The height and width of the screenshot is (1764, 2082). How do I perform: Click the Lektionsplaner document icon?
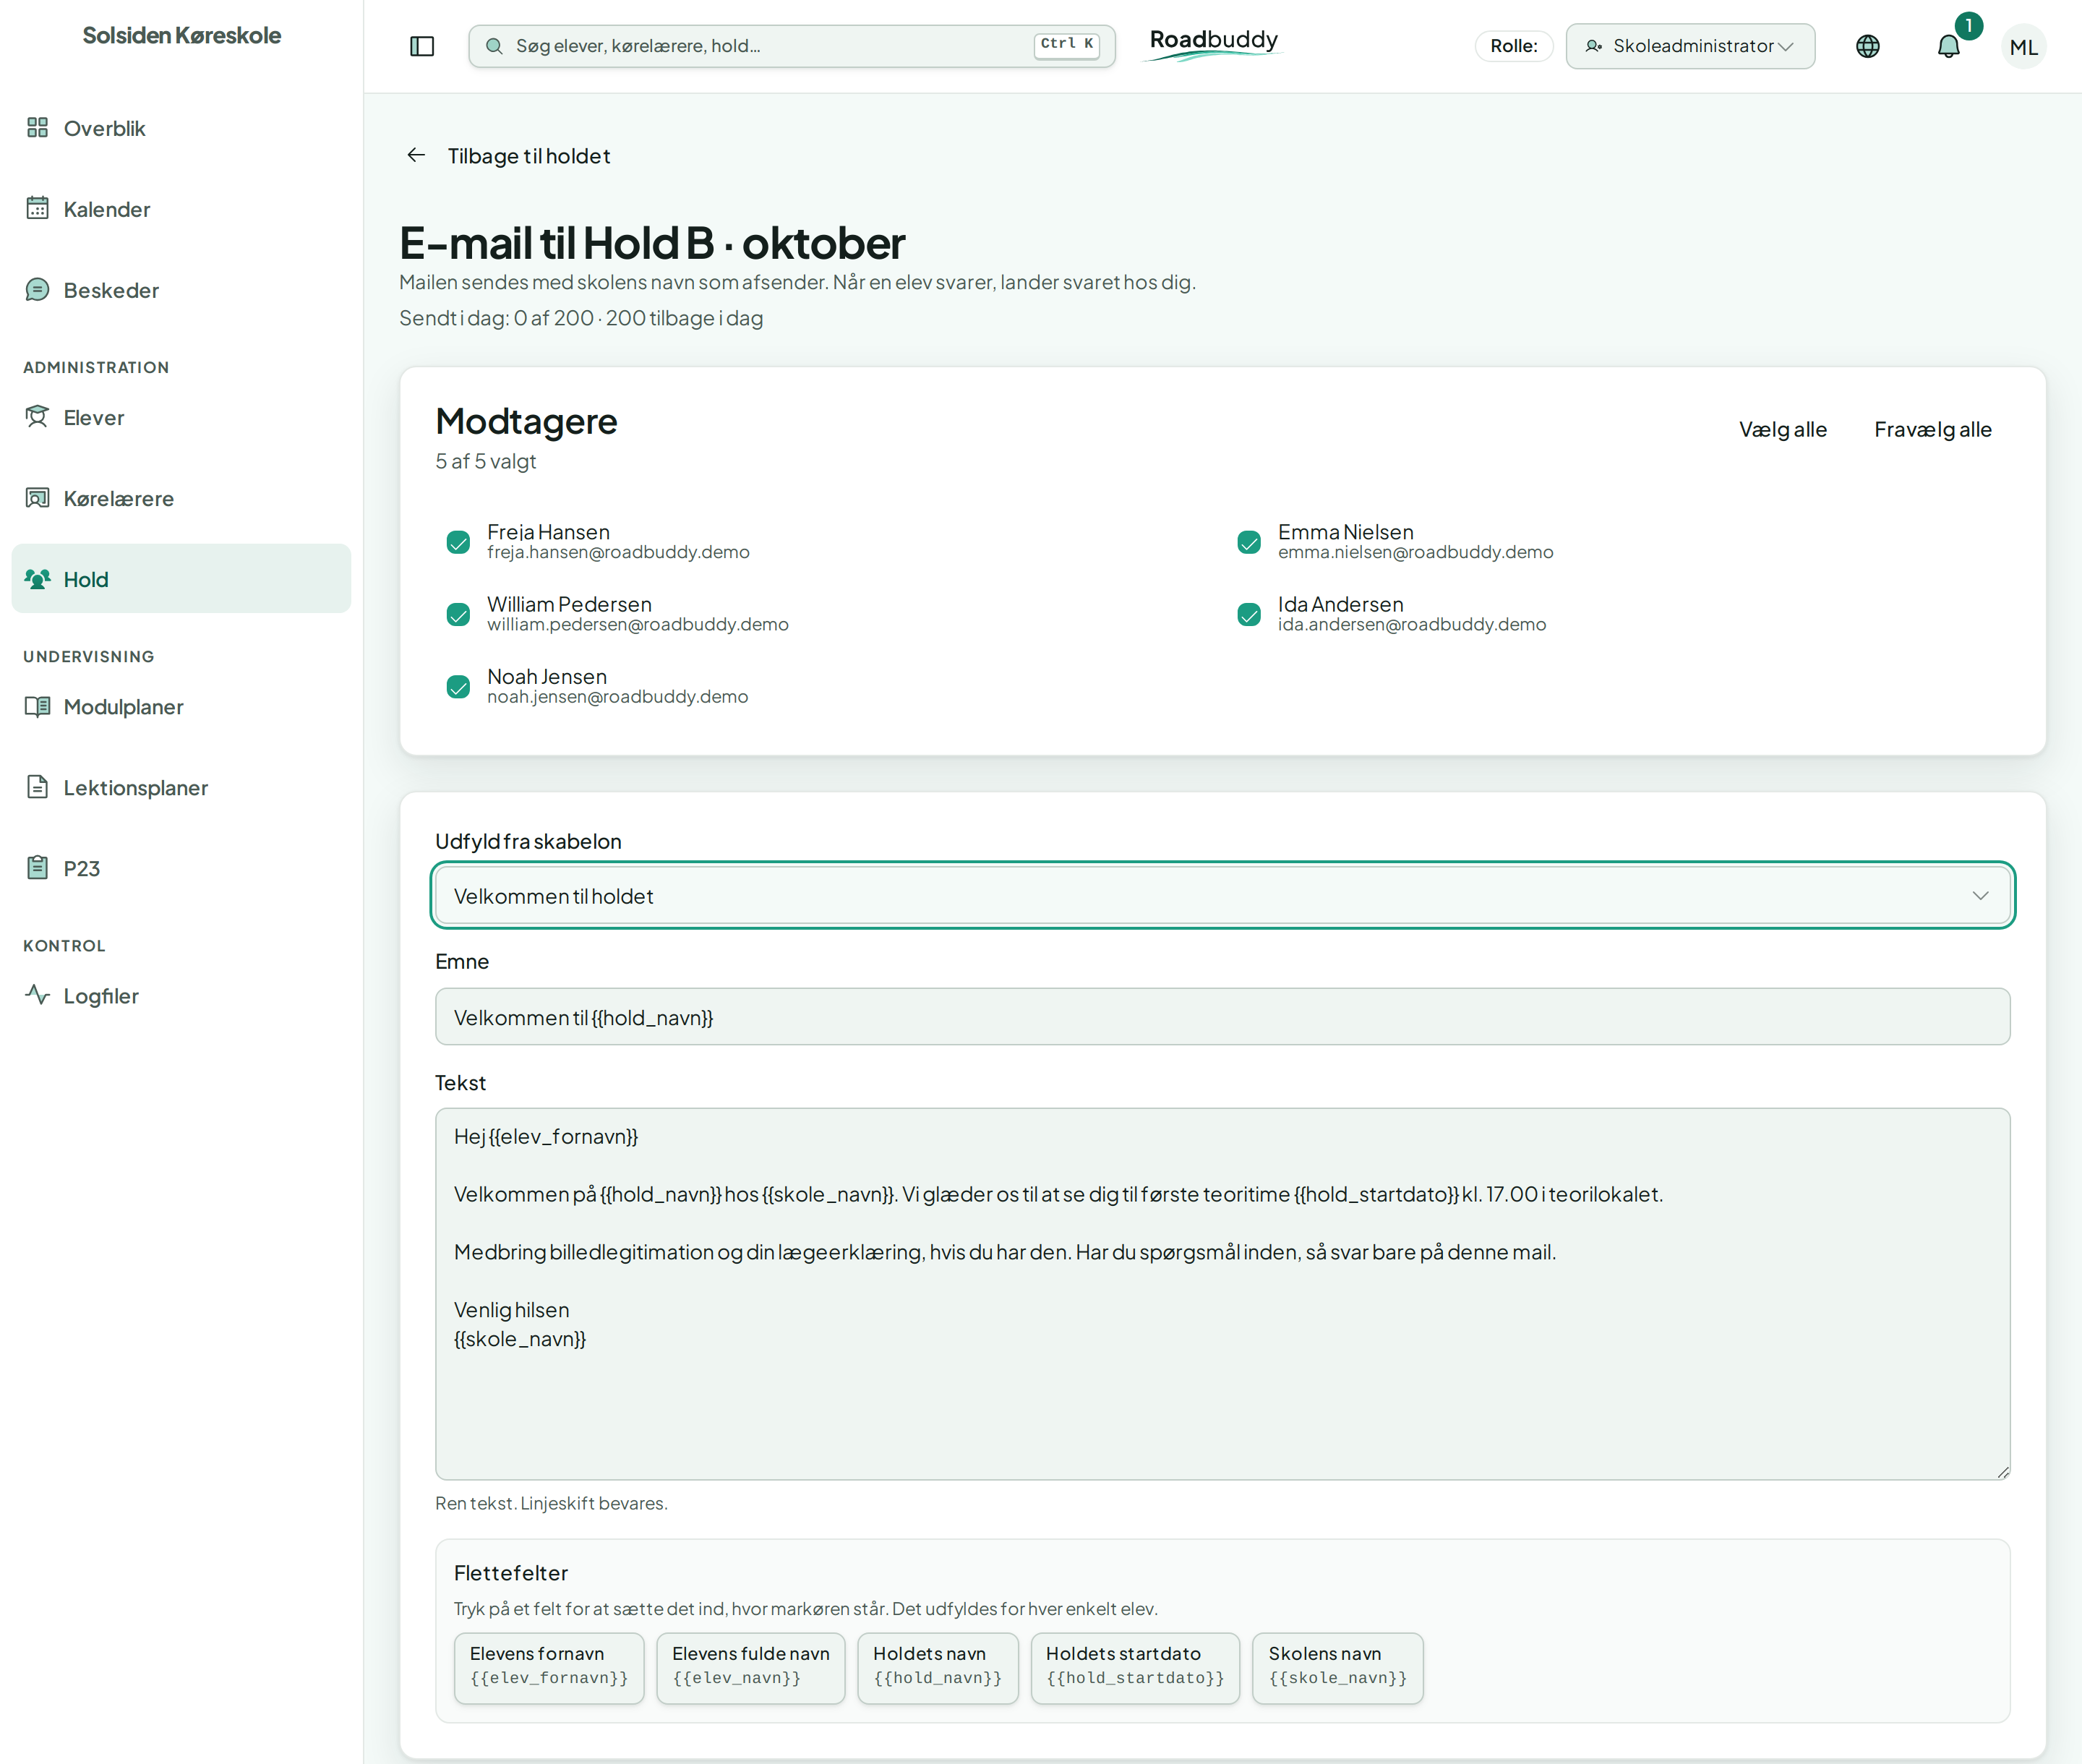(x=38, y=787)
